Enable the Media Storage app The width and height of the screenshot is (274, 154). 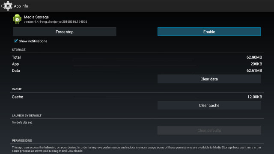209,32
